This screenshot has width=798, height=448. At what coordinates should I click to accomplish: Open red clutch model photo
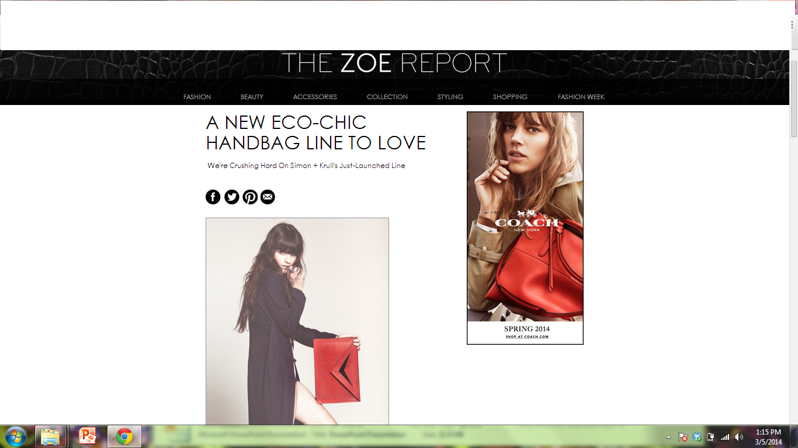click(x=297, y=321)
